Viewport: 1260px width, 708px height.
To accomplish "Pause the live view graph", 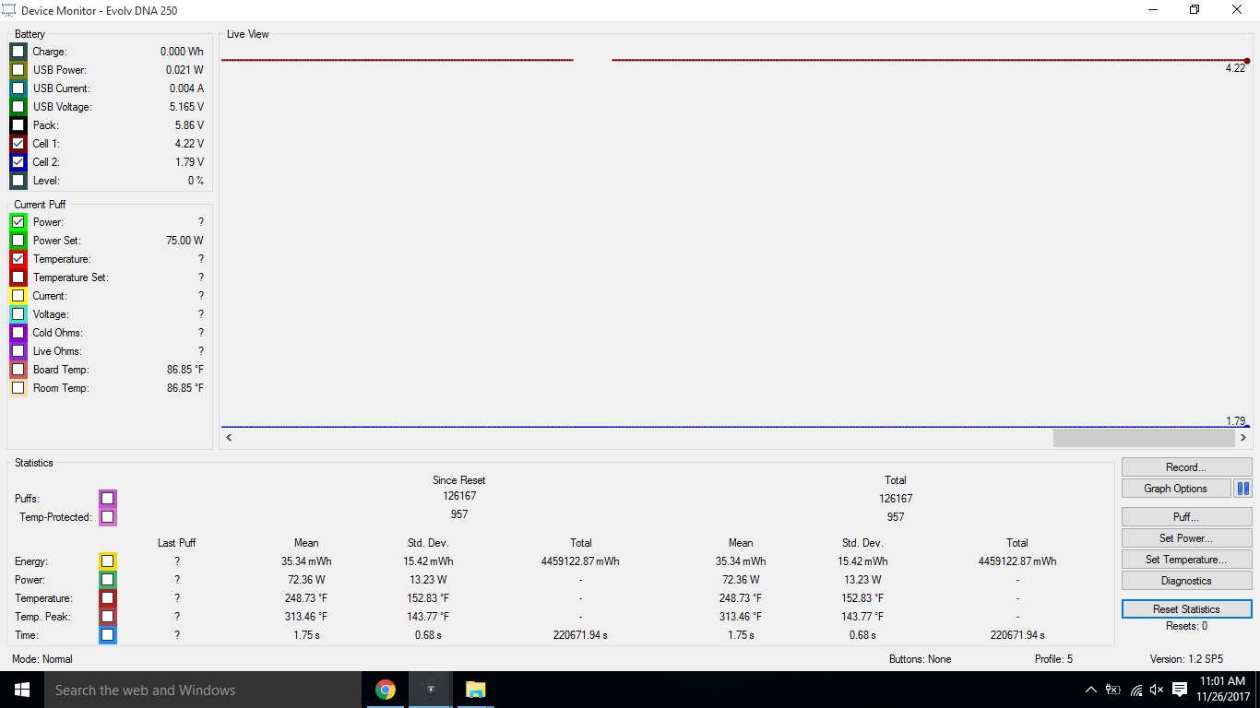I will coord(1242,489).
